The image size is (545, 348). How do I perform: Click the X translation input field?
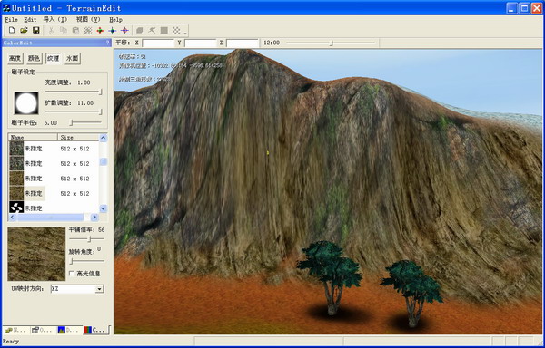[x=158, y=43]
